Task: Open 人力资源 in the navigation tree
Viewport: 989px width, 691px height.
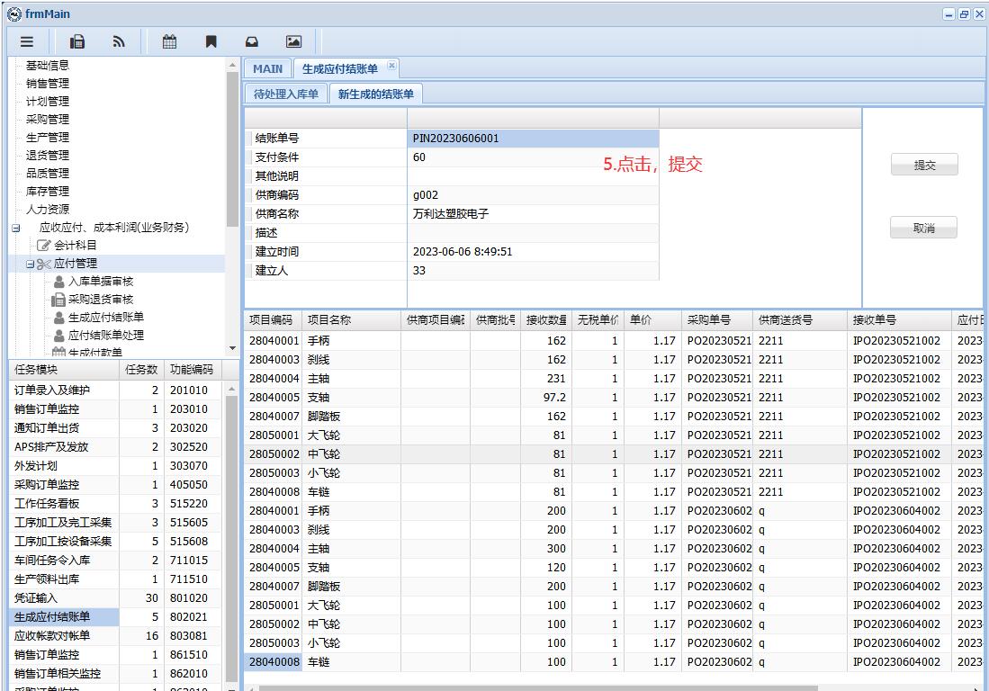Action: point(48,209)
